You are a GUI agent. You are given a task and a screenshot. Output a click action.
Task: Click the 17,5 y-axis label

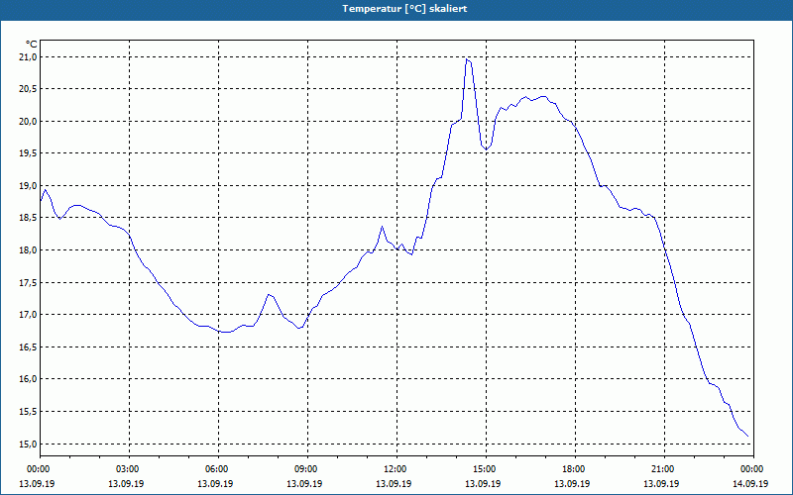click(28, 282)
